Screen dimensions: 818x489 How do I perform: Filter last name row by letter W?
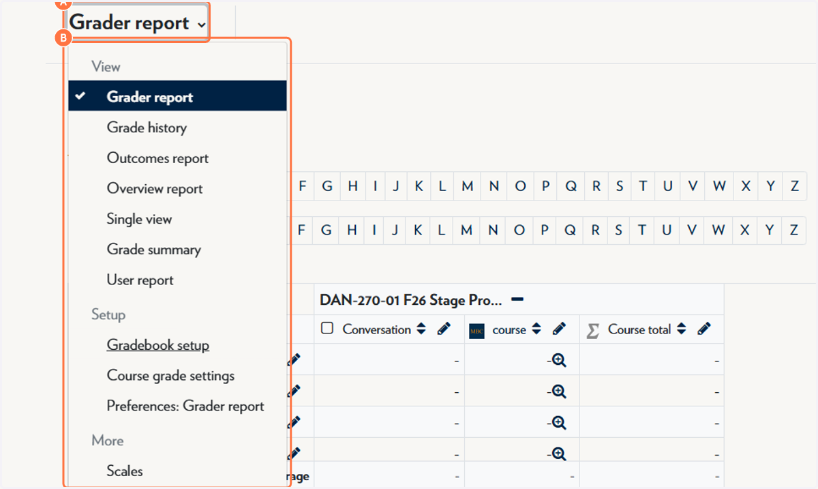[x=718, y=231]
